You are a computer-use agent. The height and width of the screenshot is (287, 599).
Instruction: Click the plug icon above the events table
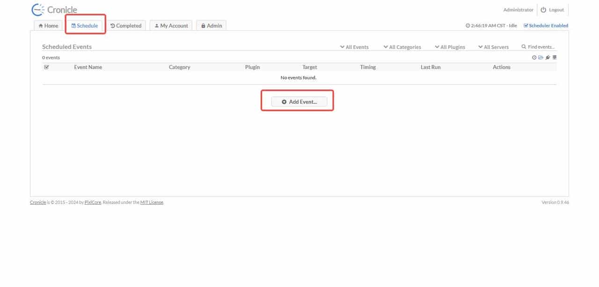[x=548, y=57]
